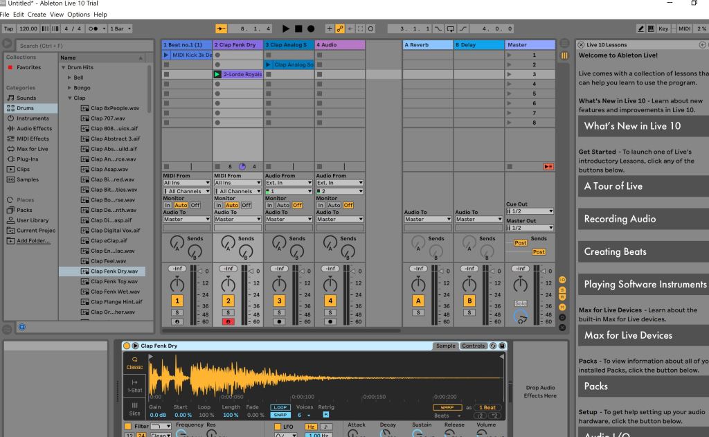Click the Stop button in transport
This screenshot has height=437, width=709.
pos(299,28)
